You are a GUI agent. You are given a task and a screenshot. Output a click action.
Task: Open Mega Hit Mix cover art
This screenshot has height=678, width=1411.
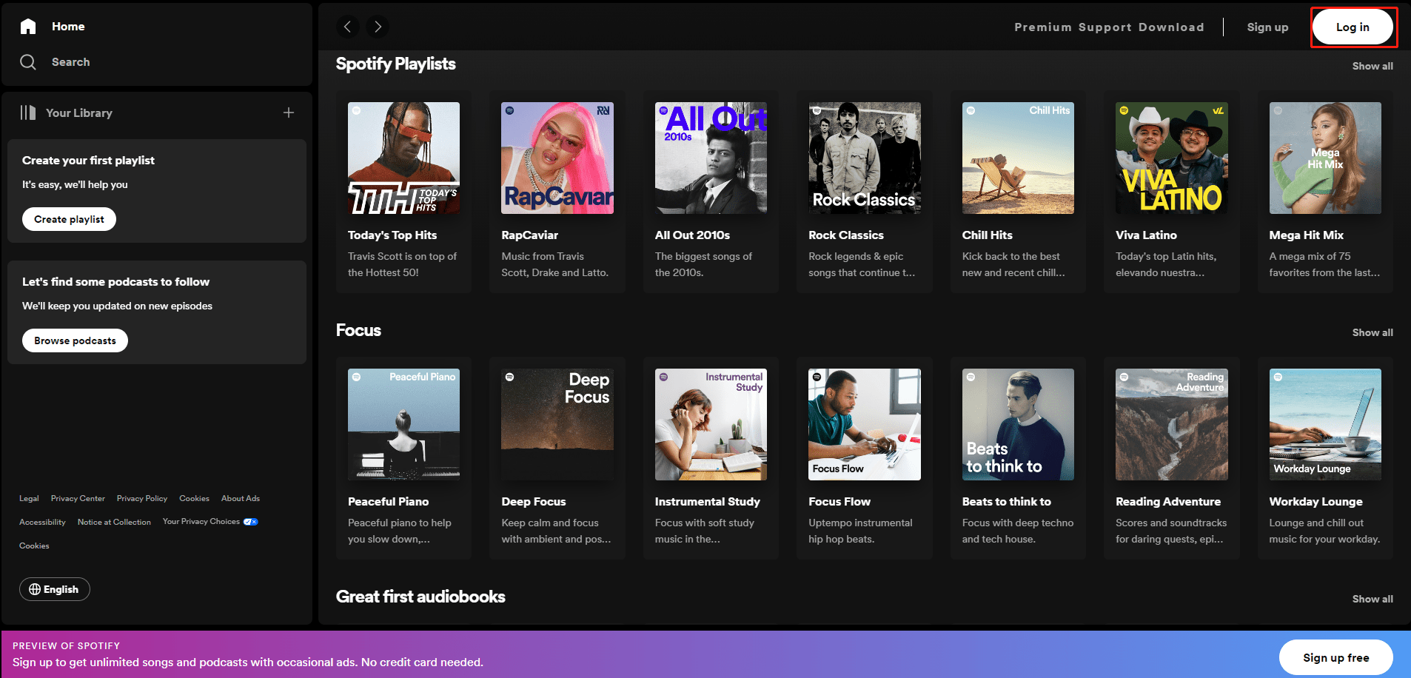1325,158
